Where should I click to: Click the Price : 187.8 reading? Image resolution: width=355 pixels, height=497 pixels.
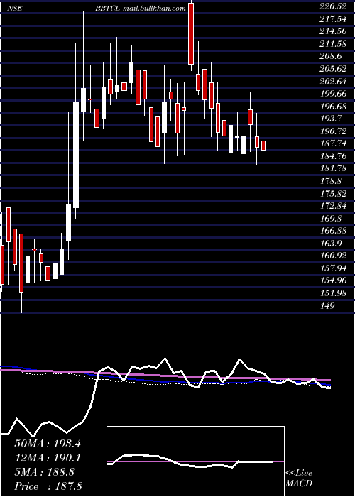[x=48, y=486]
